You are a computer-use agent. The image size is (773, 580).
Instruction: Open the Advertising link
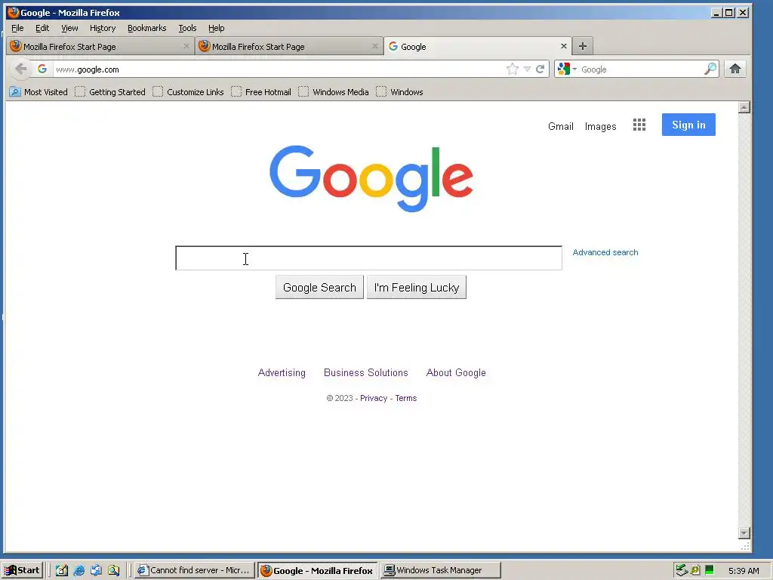point(282,373)
